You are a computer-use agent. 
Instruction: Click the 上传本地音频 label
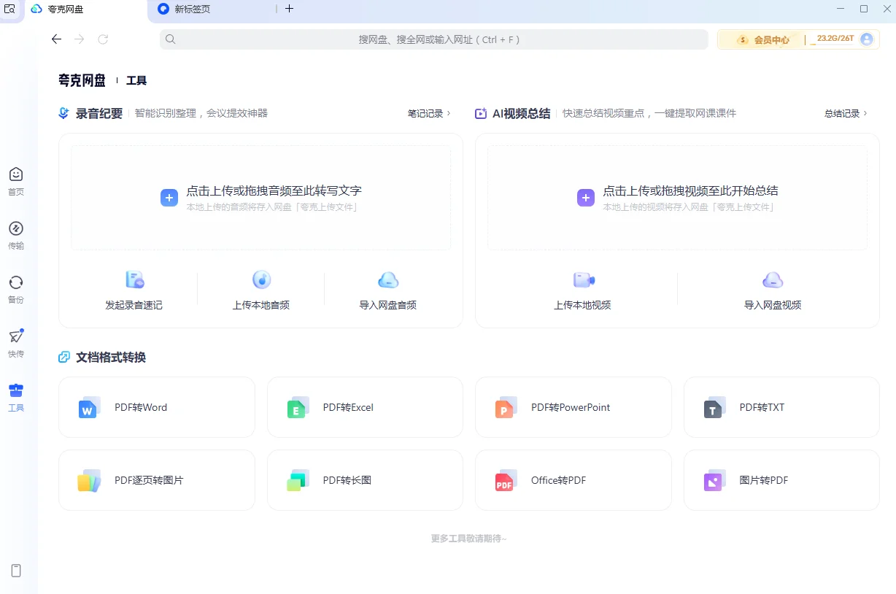261,305
